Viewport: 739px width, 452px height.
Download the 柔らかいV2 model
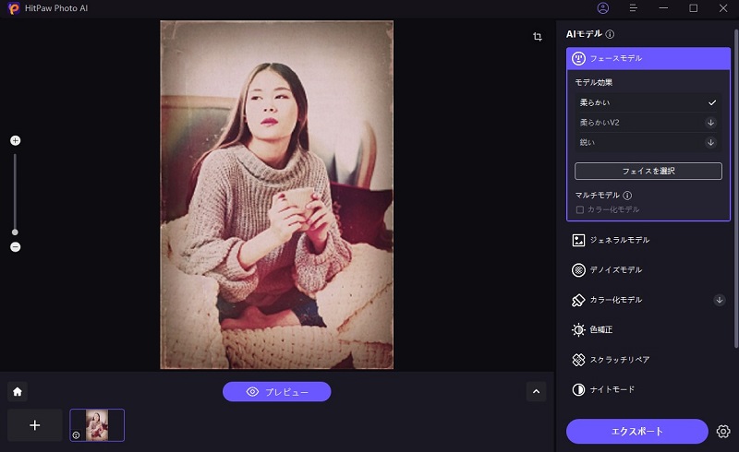click(710, 123)
